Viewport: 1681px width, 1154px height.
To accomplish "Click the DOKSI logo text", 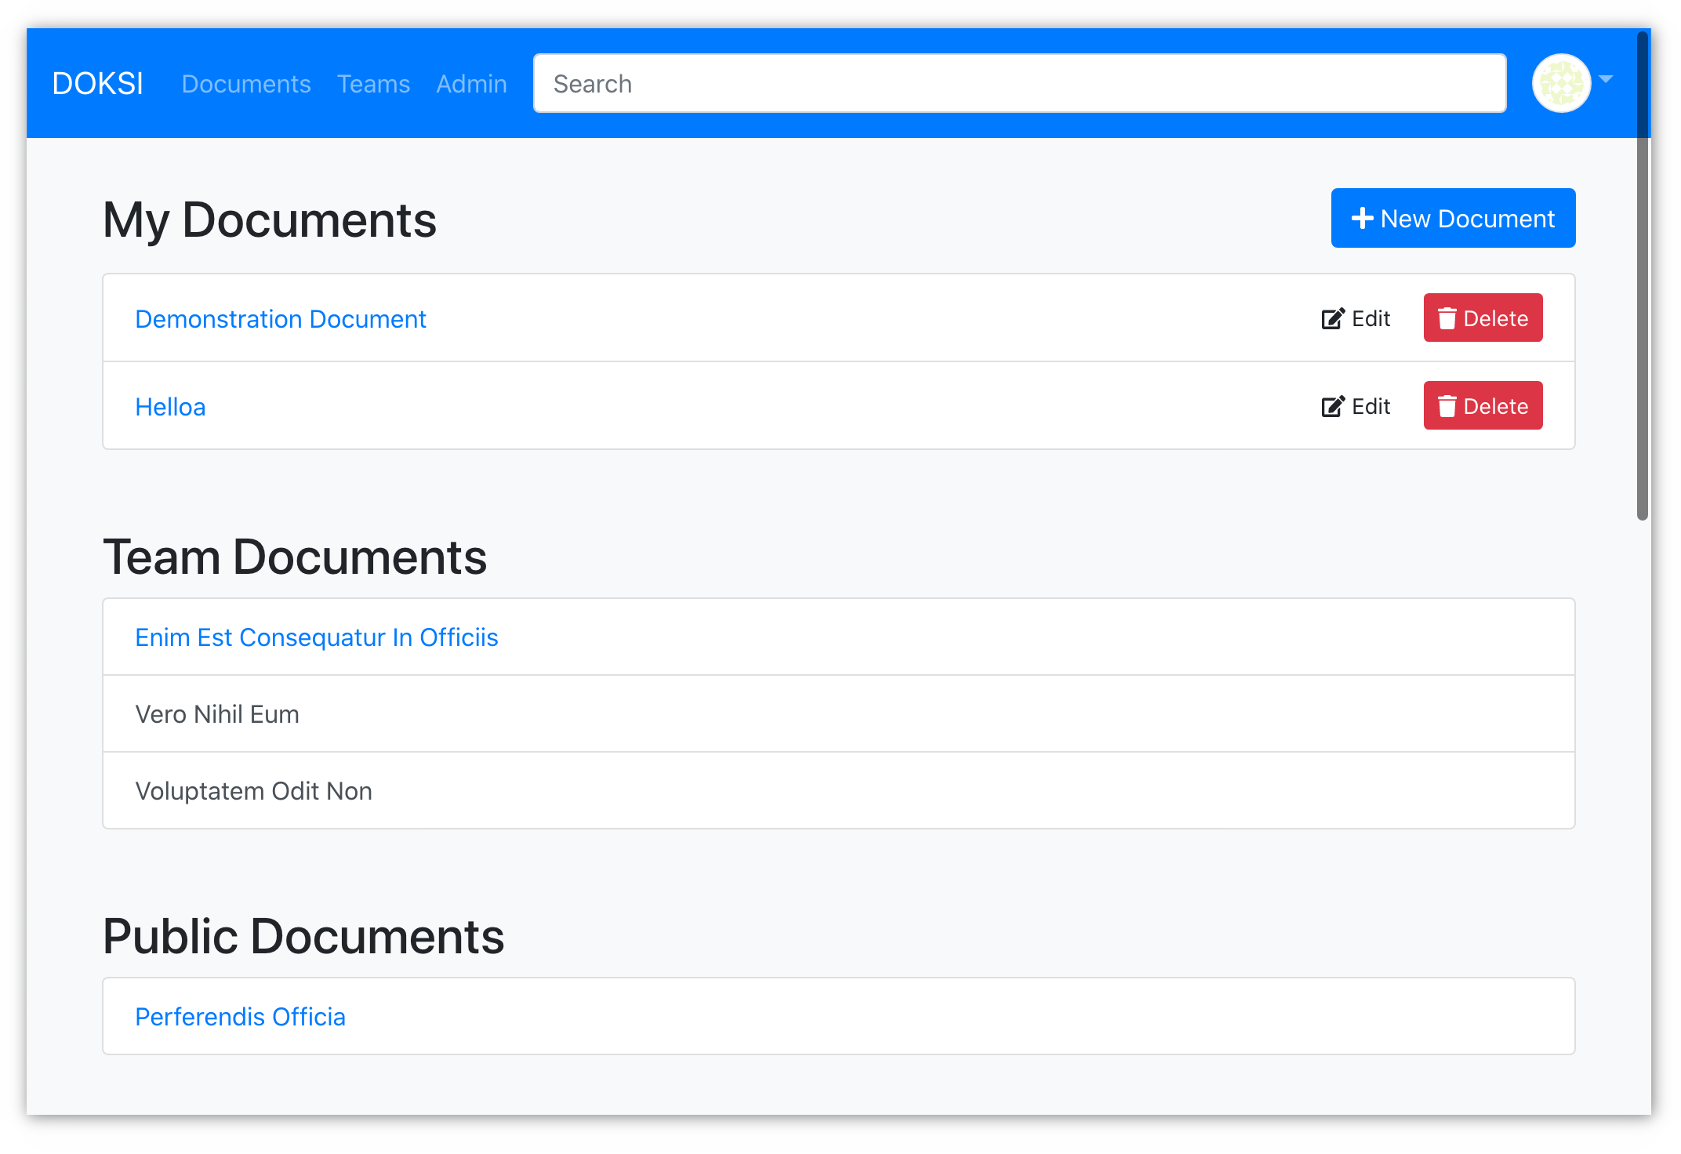I will click(97, 84).
